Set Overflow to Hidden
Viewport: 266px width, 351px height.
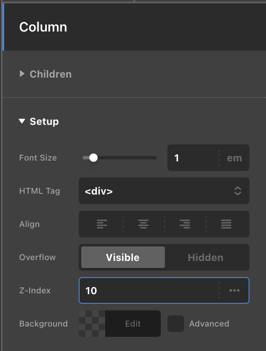click(x=206, y=257)
